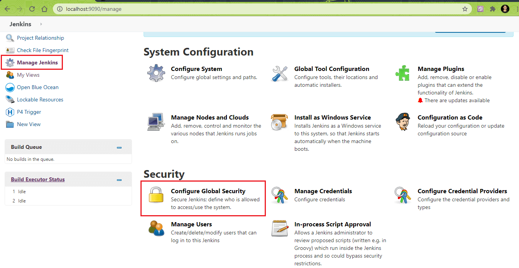Open the In-process Script Approval title link

[333, 224]
